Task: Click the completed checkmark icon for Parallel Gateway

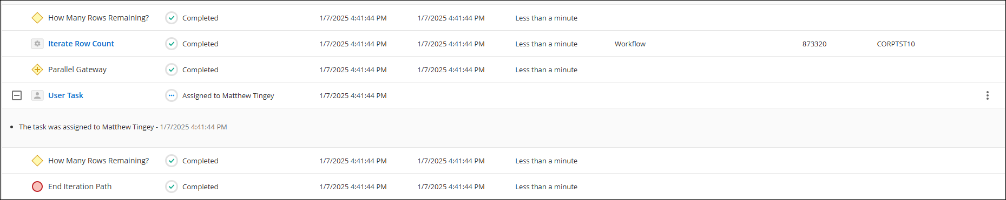Action: pyautogui.click(x=172, y=70)
